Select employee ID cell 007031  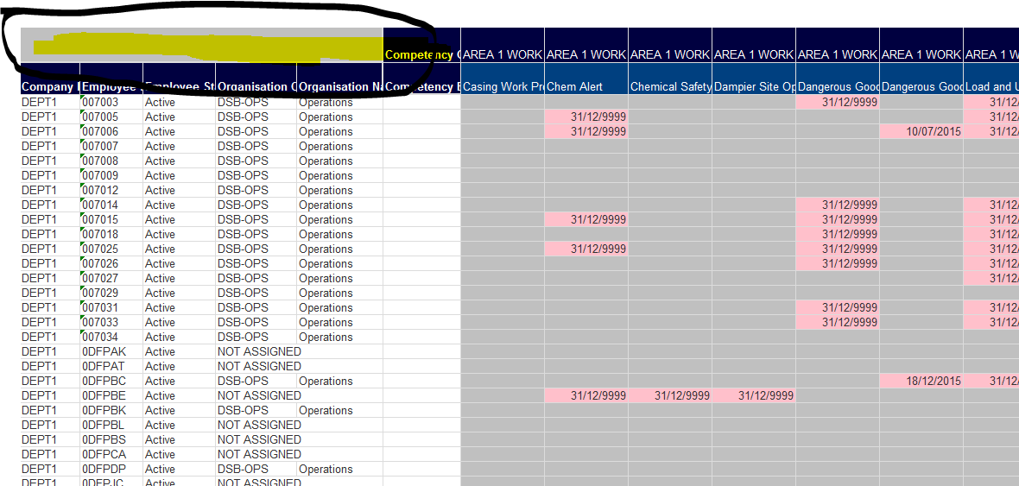(x=111, y=307)
